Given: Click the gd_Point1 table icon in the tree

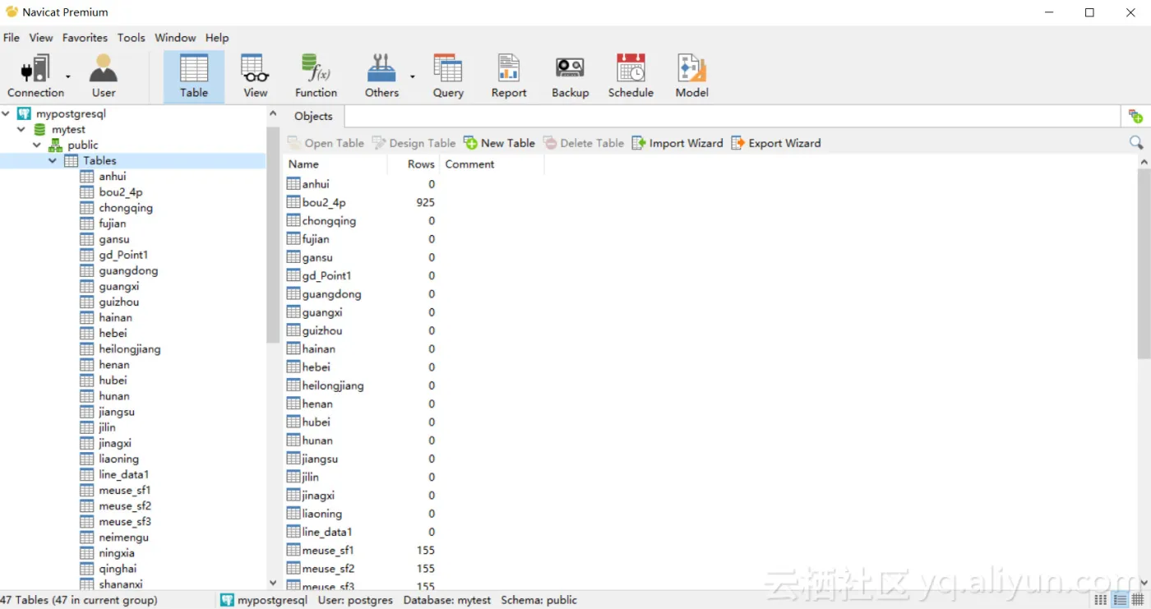Looking at the screenshot, I should 87,255.
